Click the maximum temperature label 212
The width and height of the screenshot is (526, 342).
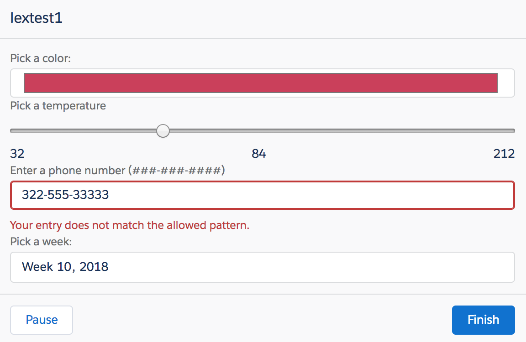click(x=504, y=154)
